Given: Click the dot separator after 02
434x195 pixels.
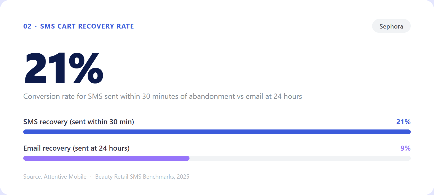Looking at the screenshot, I should [x=36, y=26].
